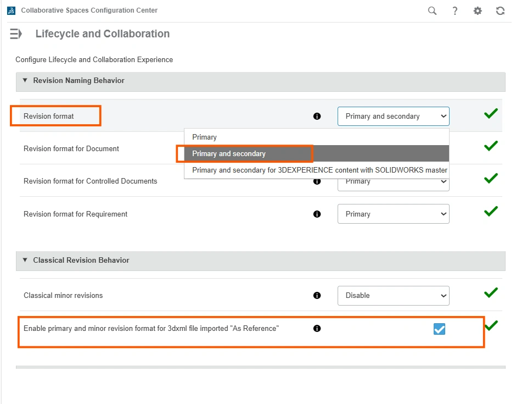
Task: Show info for Revision format for Requirement
Action: click(x=317, y=214)
